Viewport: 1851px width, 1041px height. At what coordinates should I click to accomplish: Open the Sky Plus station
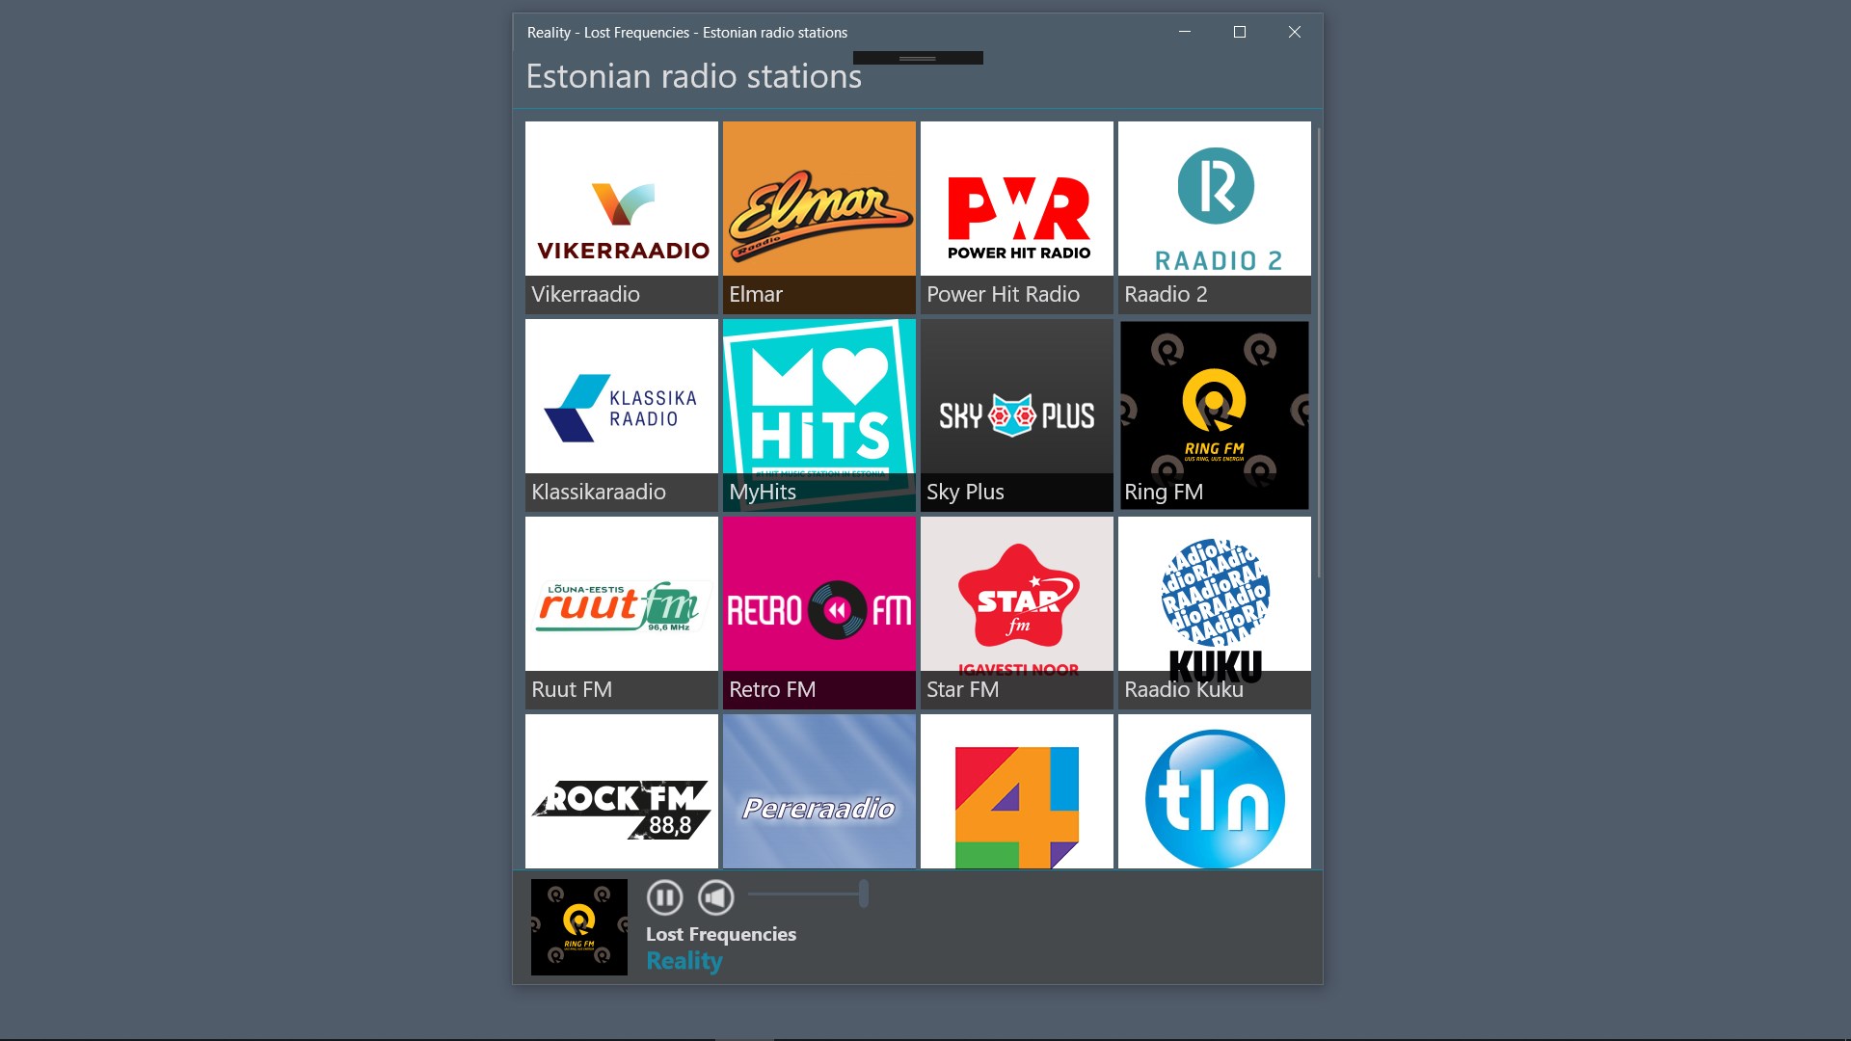coord(1016,414)
